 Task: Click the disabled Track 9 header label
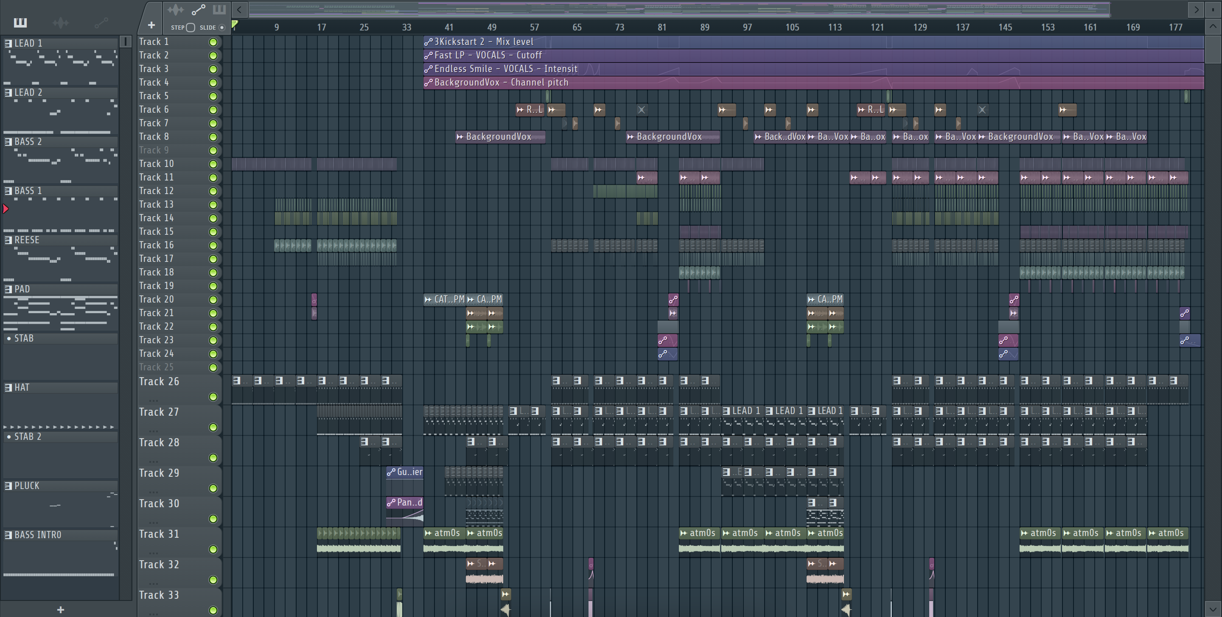[x=154, y=150]
